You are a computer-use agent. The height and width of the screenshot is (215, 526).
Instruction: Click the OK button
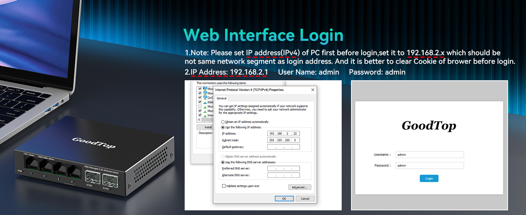coord(284,199)
